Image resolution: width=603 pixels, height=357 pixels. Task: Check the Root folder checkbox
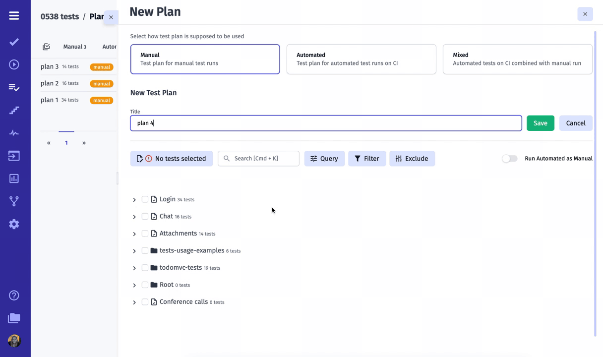(x=145, y=285)
